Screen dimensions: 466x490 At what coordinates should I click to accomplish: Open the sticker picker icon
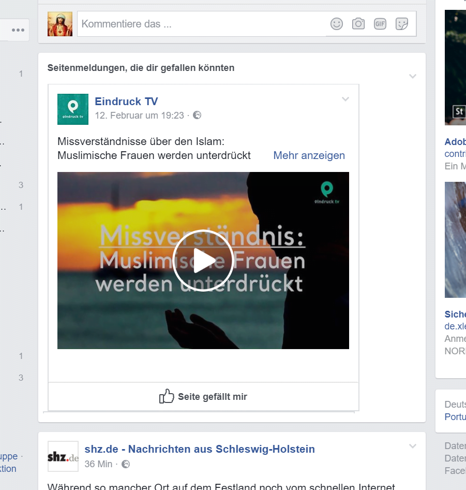[402, 24]
